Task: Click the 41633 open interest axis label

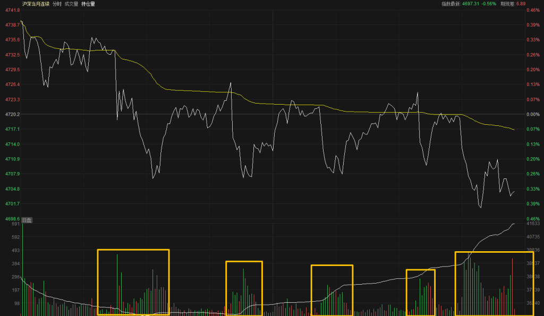Action: coord(531,224)
